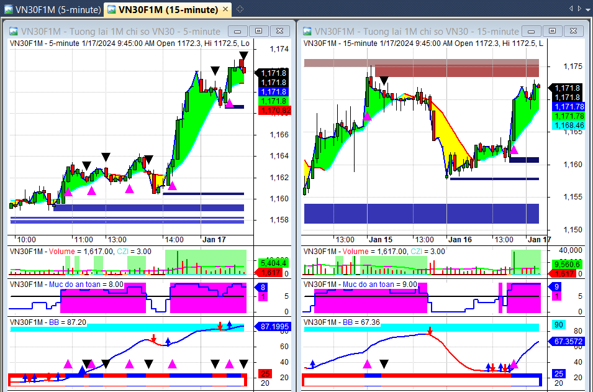Open a new chart tab with plus icon
This screenshot has width=593, height=392.
240,9
